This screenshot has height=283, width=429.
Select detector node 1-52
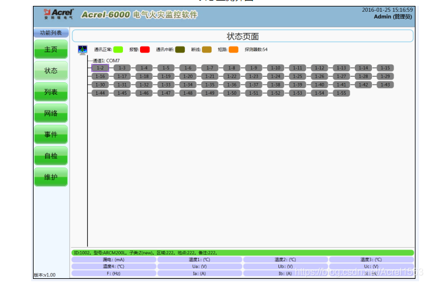click(x=275, y=93)
